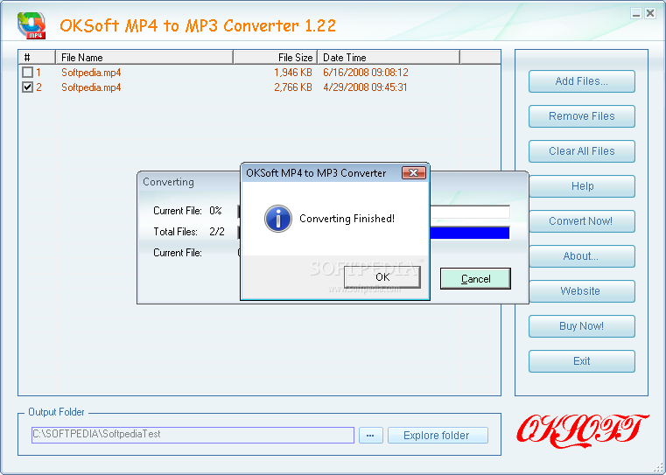Uncheck the checkbox for file row 2
Image resolution: width=666 pixels, height=475 pixels.
point(28,87)
